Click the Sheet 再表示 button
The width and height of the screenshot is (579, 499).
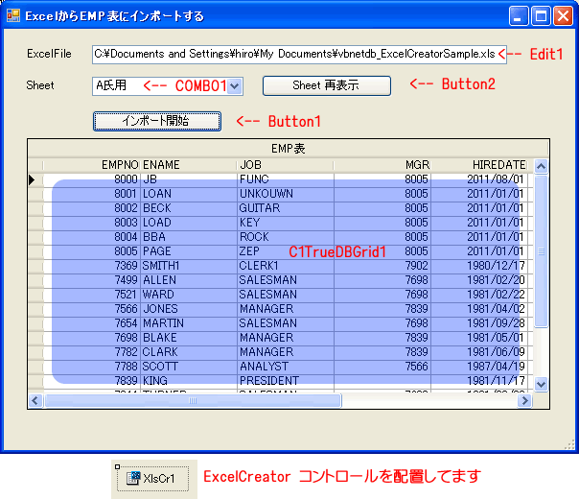(326, 85)
